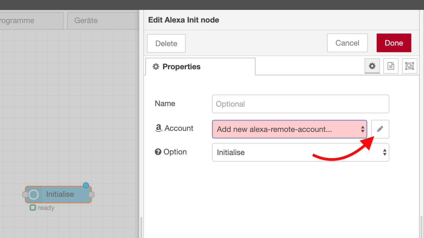424x238 pixels.
Task: Click the Option help question mark icon
Action: click(x=158, y=152)
